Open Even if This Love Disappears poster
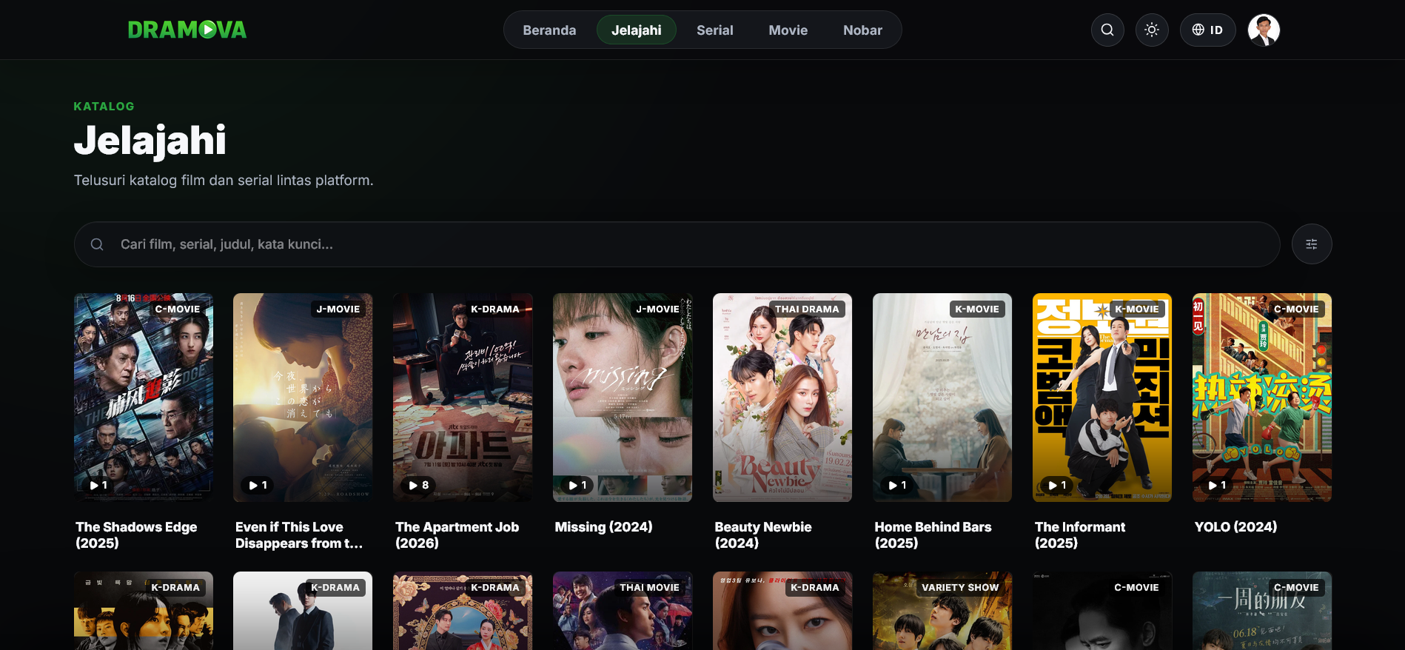This screenshot has height=650, width=1405. 303,398
